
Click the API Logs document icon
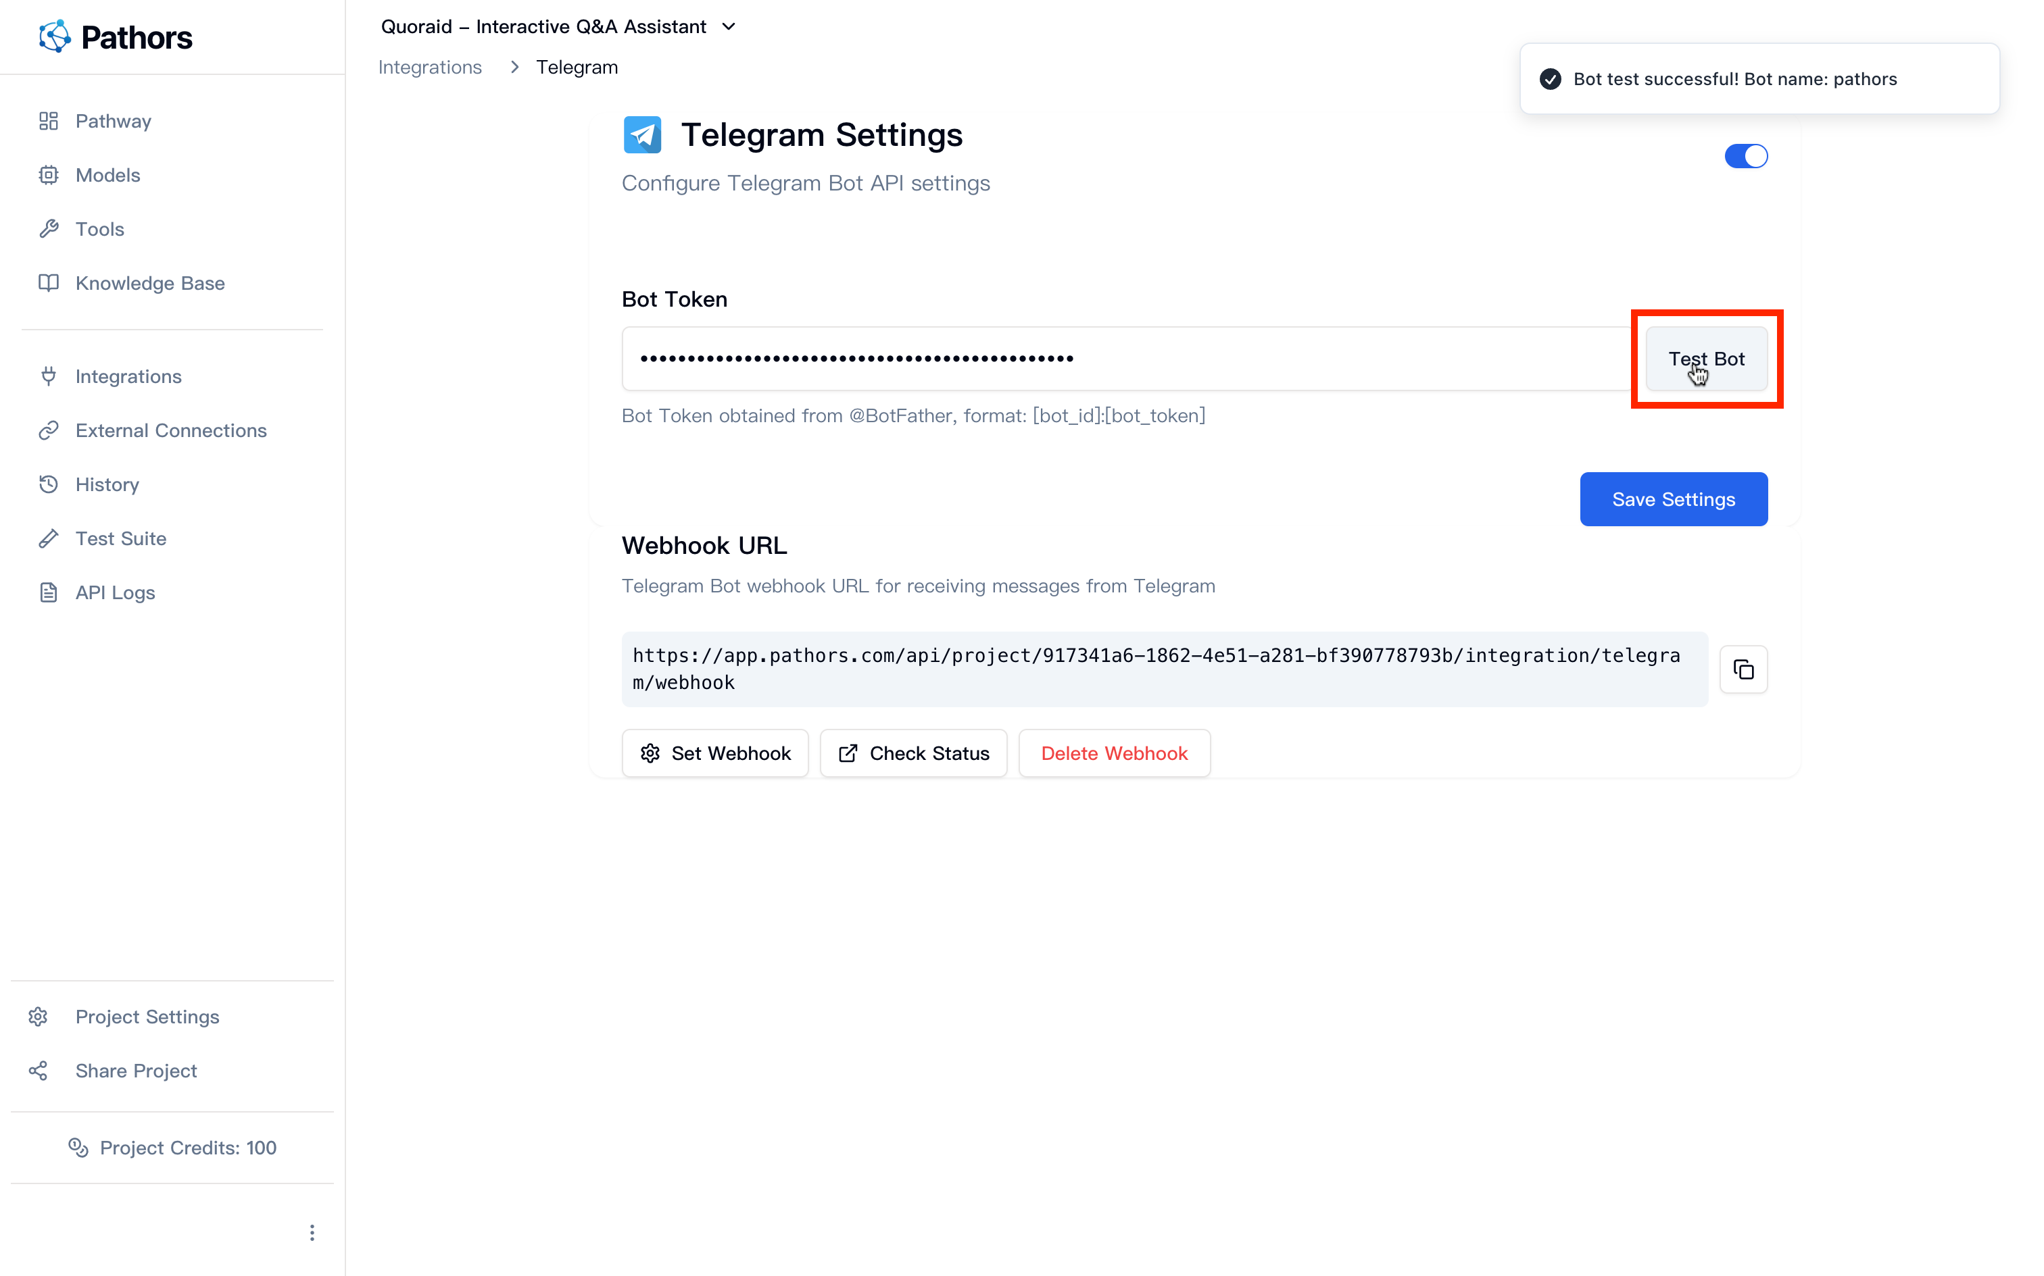[48, 592]
